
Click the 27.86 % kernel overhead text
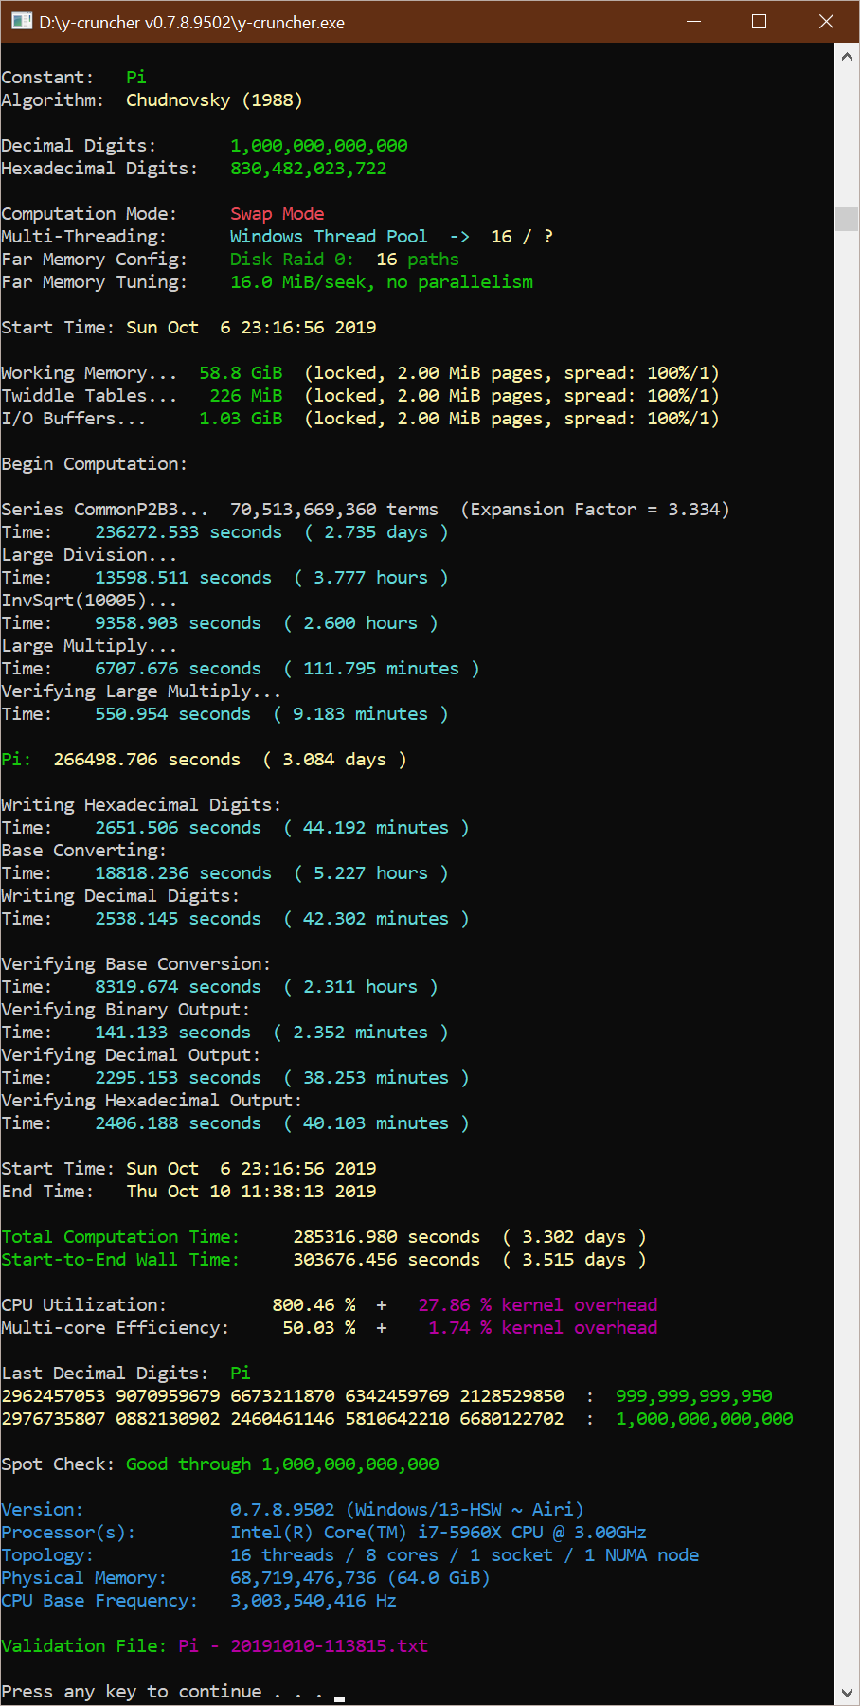(537, 1305)
